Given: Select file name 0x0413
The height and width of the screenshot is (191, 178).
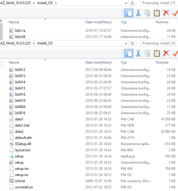Looking at the screenshot, I should coord(20,76).
